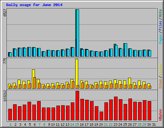Click the cyan pages bar for day 23

click(x=116, y=51)
